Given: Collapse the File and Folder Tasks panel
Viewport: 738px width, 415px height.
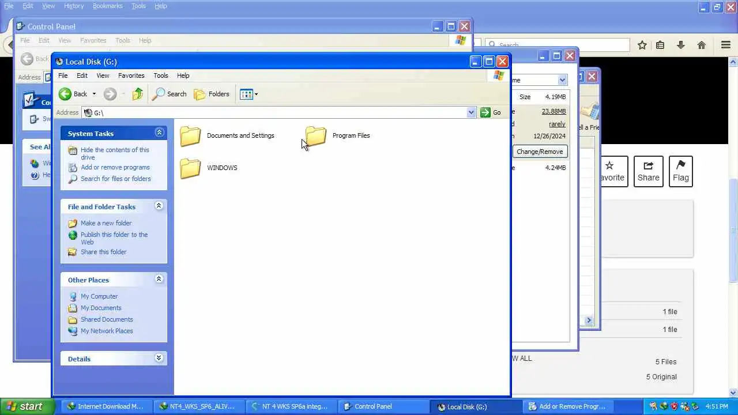Looking at the screenshot, I should pyautogui.click(x=159, y=206).
